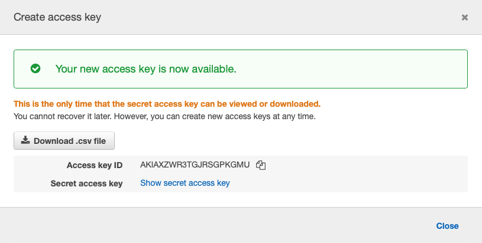Click the blank space right of the Download button
The image size is (482, 243).
coord(290,140)
